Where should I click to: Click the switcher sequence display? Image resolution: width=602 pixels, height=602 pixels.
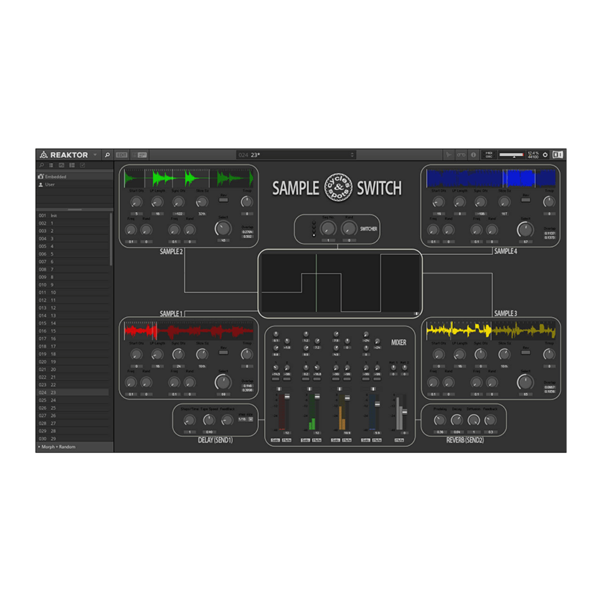340,283
